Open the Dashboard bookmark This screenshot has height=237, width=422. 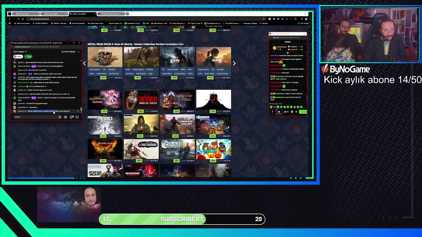[132, 23]
